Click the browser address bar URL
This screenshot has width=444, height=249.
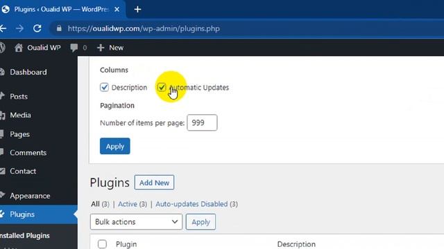(144, 28)
